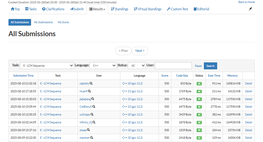
Task: Open Detail for yuliicppy submission
Action: tap(249, 115)
